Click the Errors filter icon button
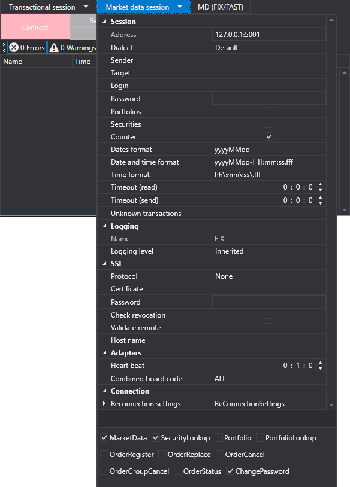 (27, 47)
